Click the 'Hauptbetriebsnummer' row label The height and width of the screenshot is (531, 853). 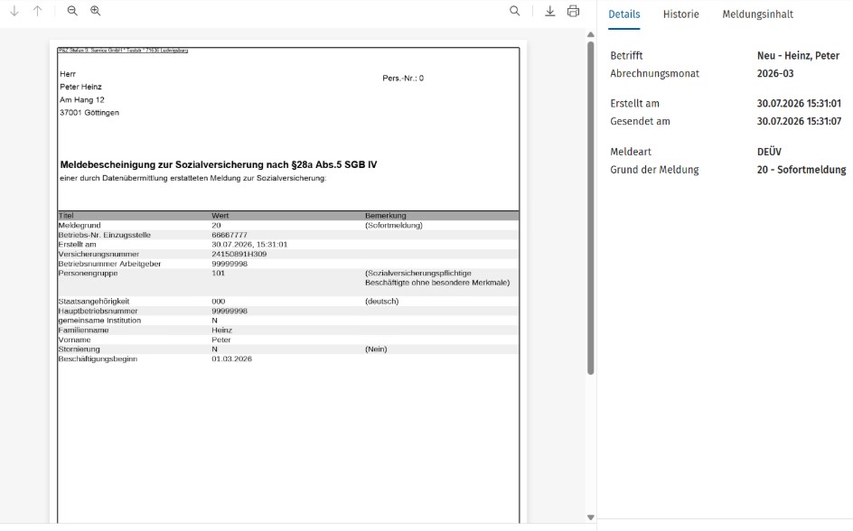98,311
